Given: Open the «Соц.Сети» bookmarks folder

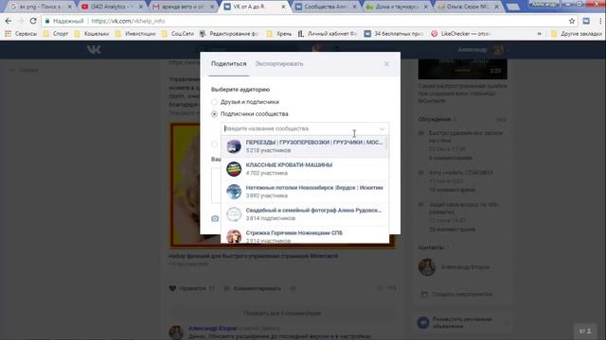Looking at the screenshot, I should coord(178,34).
